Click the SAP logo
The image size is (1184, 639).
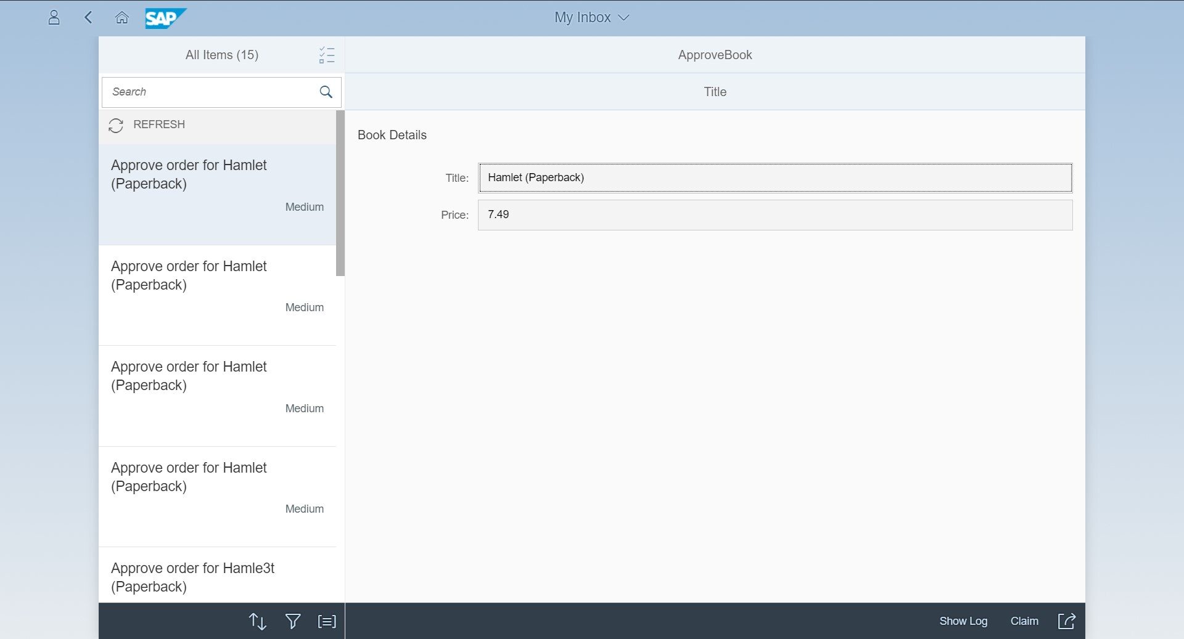165,18
